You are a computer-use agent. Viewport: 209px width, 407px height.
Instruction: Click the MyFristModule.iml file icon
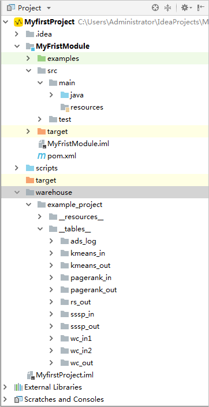tap(42, 144)
